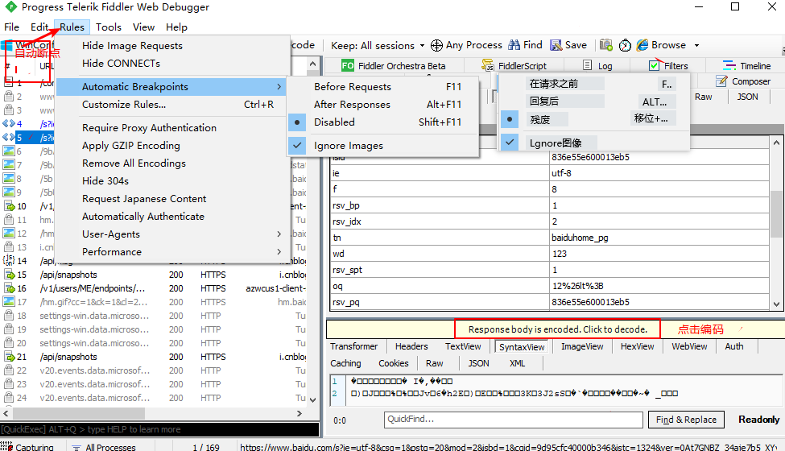Choose Hide Image Requests menu item

(x=132, y=46)
